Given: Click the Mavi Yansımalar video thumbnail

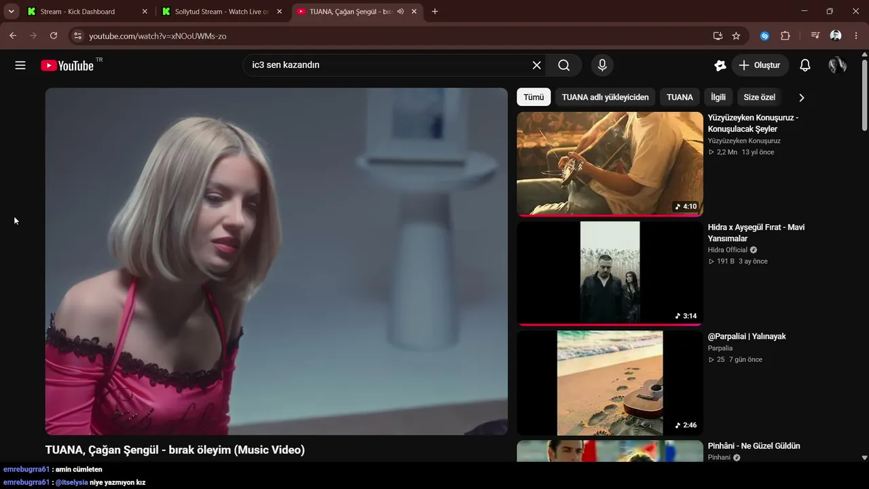Looking at the screenshot, I should pos(610,273).
